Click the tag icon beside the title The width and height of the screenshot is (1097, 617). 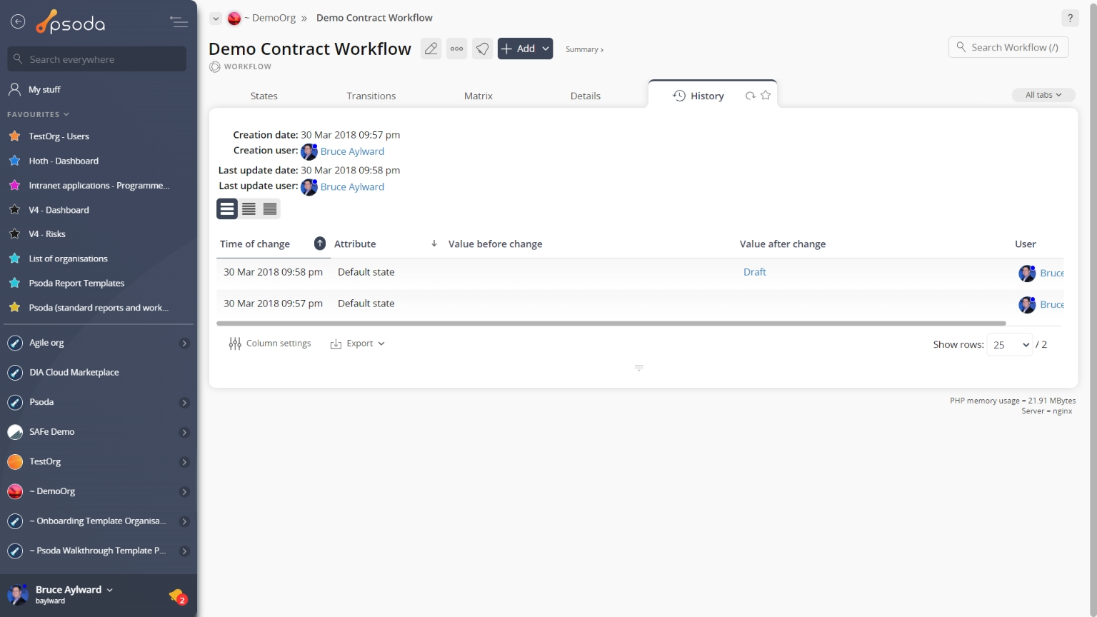coord(483,49)
